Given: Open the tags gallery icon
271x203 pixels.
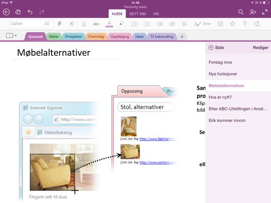Looking at the screenshot, I should pyautogui.click(x=257, y=24).
